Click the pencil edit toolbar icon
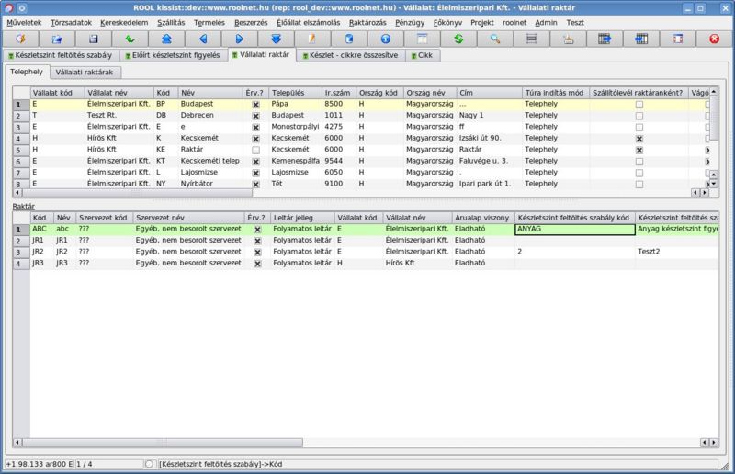The image size is (735, 474). 312,39
